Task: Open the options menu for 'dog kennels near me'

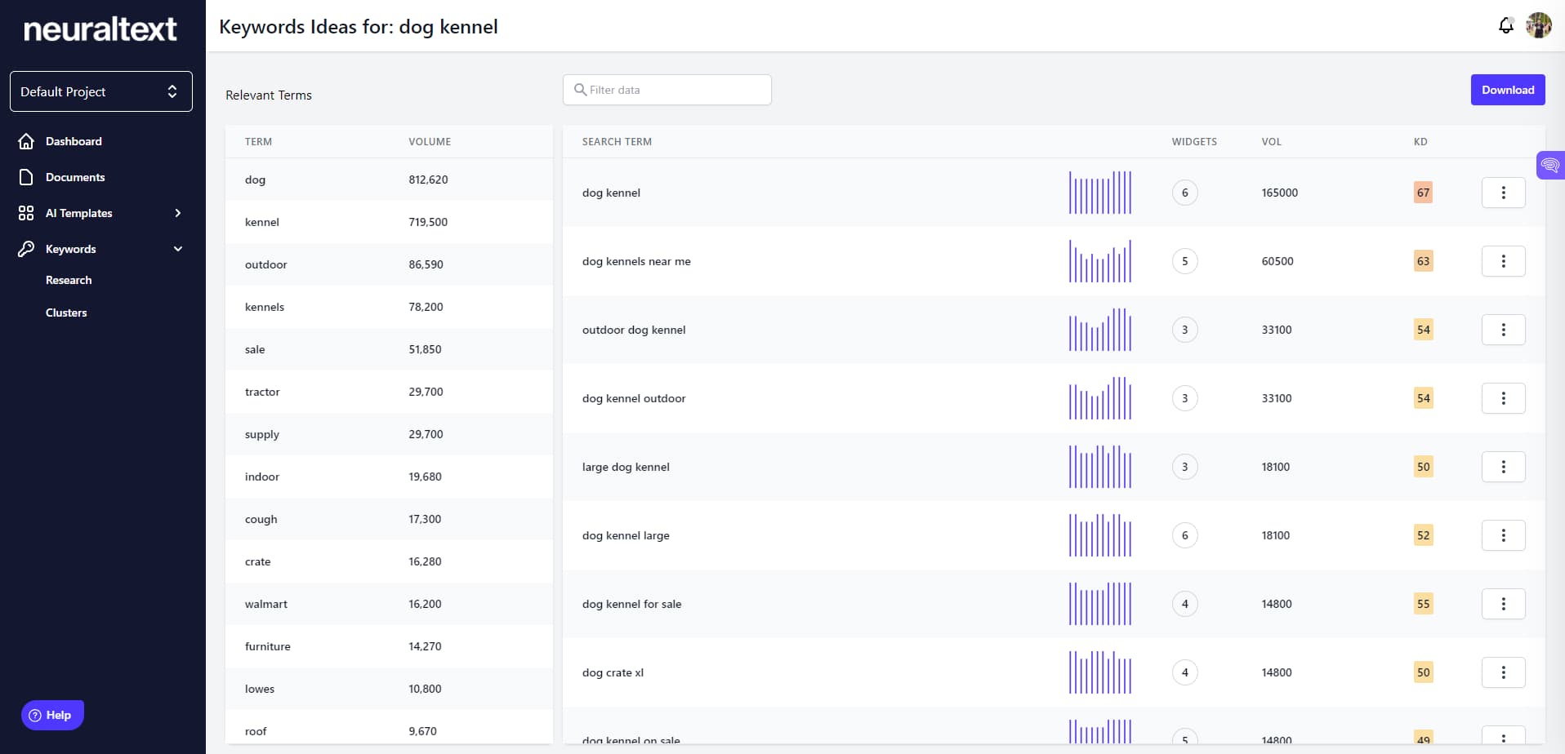Action: click(x=1503, y=261)
